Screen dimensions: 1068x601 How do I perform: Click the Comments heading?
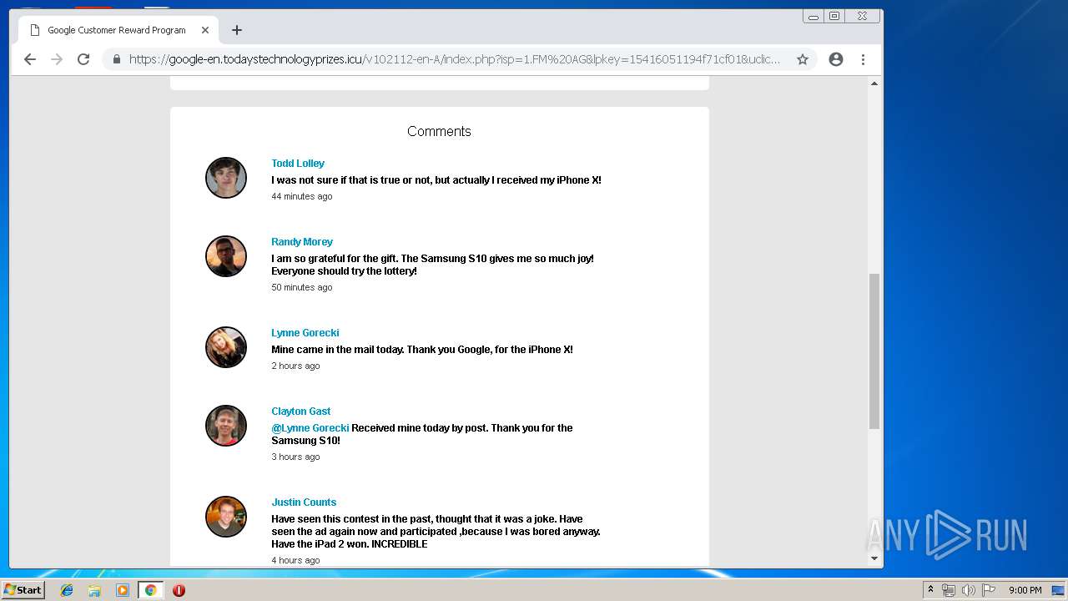439,131
